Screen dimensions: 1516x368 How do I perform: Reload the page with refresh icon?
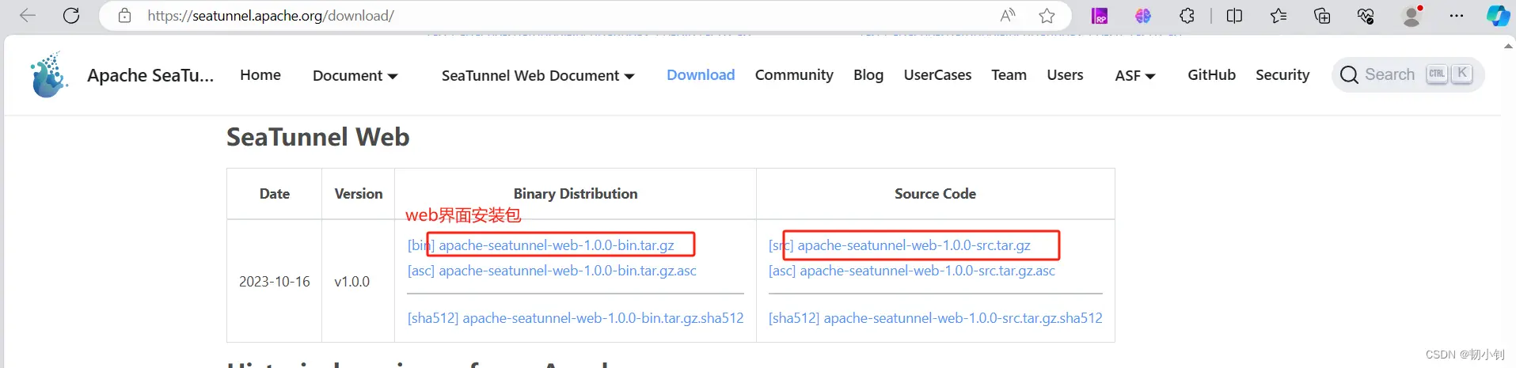pyautogui.click(x=71, y=16)
